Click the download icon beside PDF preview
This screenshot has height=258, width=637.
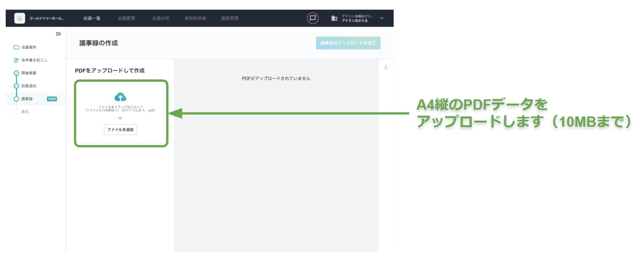click(386, 67)
